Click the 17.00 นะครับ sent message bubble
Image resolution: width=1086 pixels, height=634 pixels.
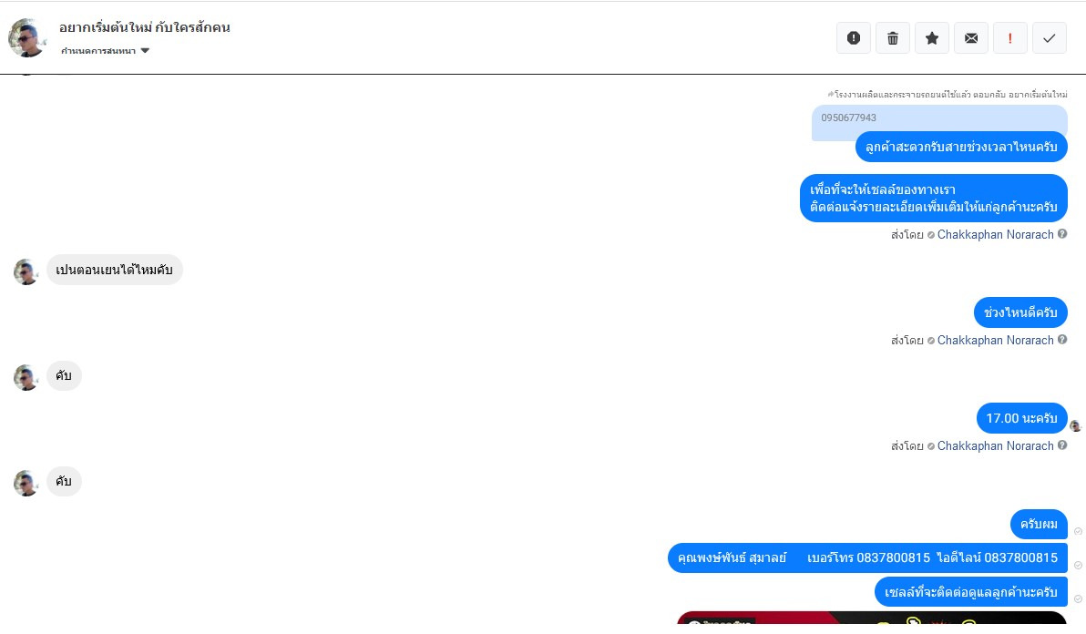1021,418
